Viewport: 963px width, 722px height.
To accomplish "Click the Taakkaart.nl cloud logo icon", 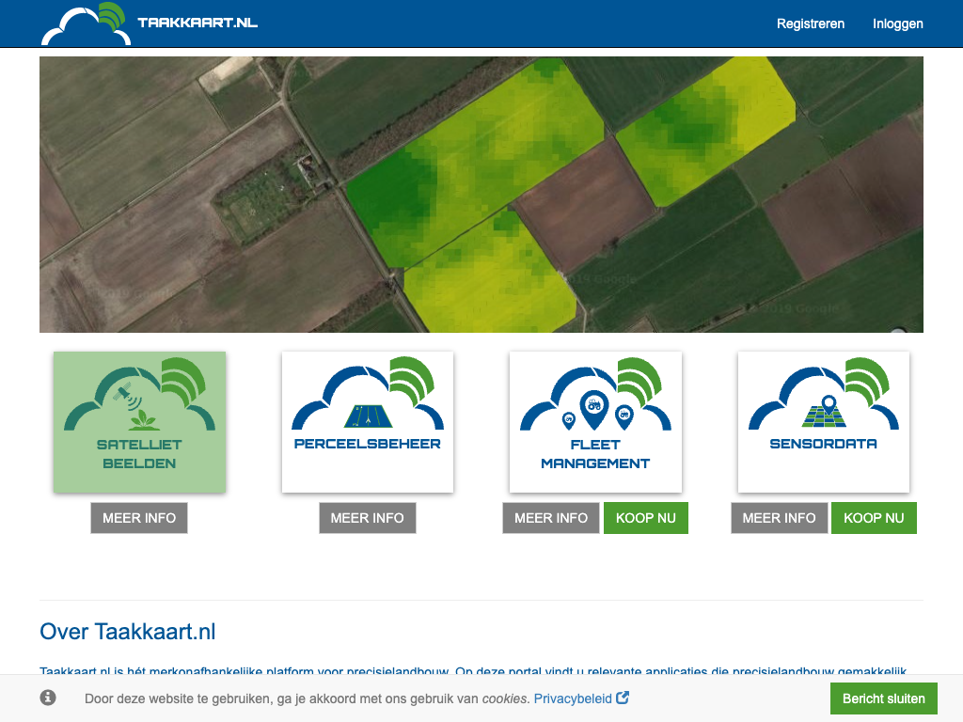I will pyautogui.click(x=87, y=24).
